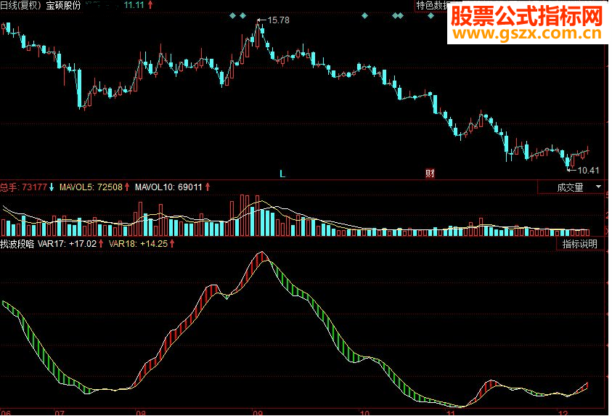Click the cyan L marker on price chart
The height and width of the screenshot is (416, 612).
(282, 174)
